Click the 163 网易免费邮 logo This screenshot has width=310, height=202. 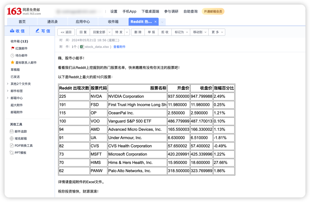24,11
